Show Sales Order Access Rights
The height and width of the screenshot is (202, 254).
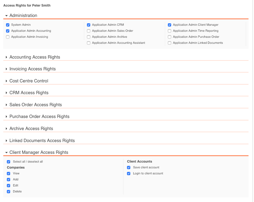pos(36,105)
